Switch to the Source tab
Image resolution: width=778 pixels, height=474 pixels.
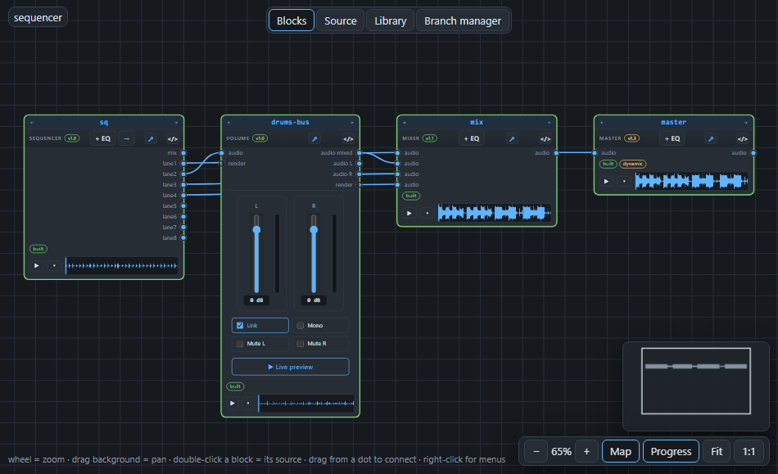(x=341, y=20)
